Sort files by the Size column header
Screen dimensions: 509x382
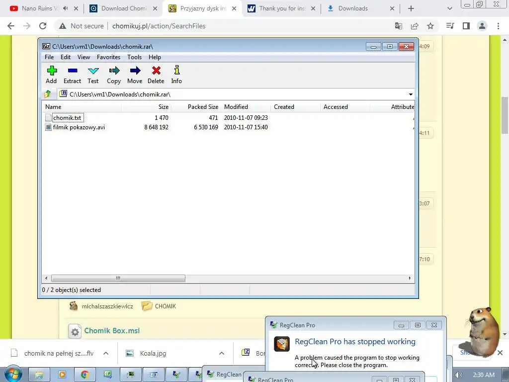click(x=146, y=107)
